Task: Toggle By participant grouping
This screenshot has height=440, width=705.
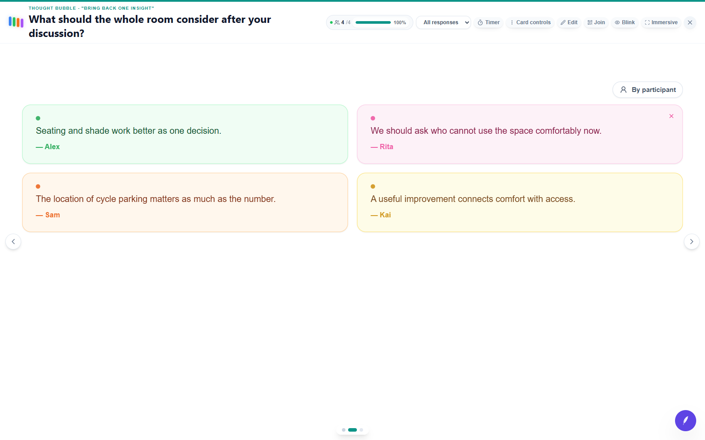Action: (x=648, y=90)
